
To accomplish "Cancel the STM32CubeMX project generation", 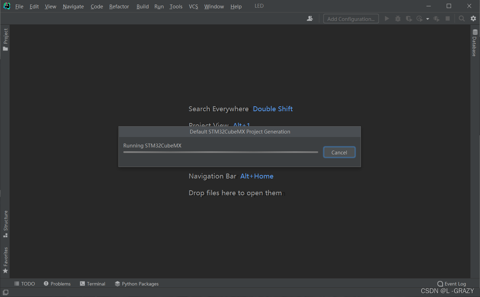I will pos(339,152).
